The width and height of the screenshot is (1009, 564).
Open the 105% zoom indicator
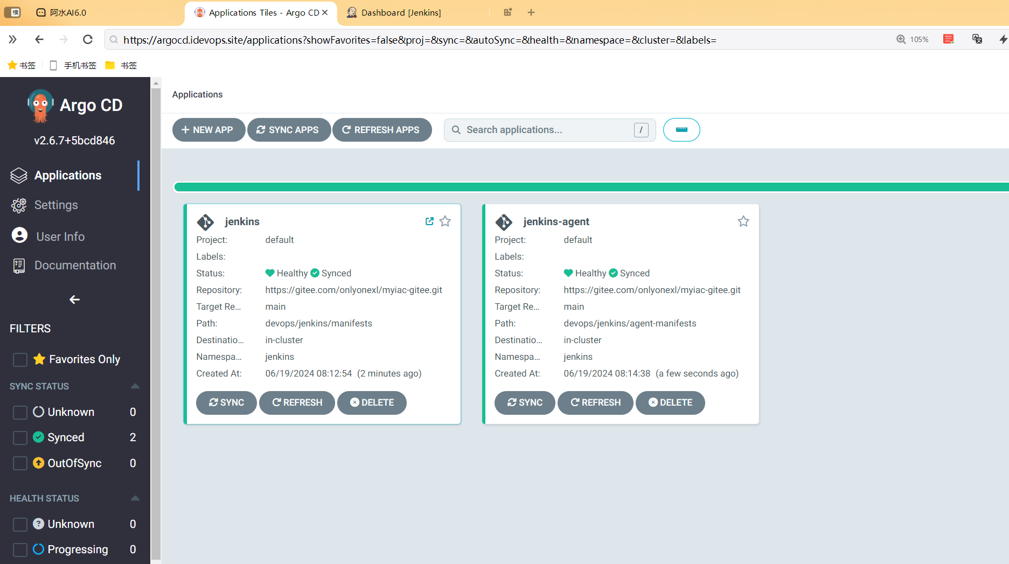point(913,39)
